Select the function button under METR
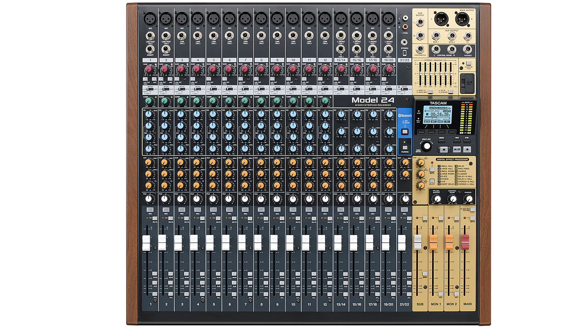Viewport: 585px width, 329px height. click(x=422, y=131)
